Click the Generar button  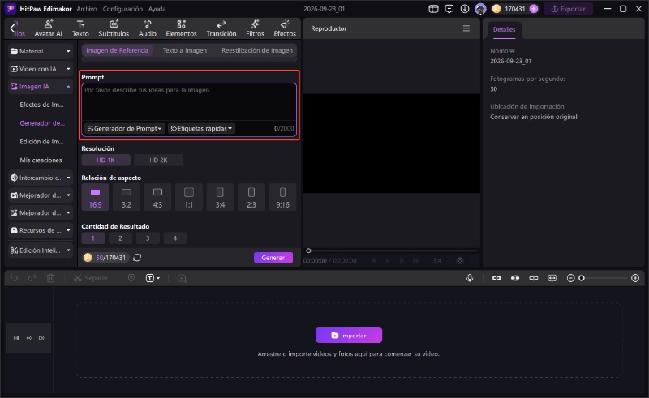click(x=273, y=257)
